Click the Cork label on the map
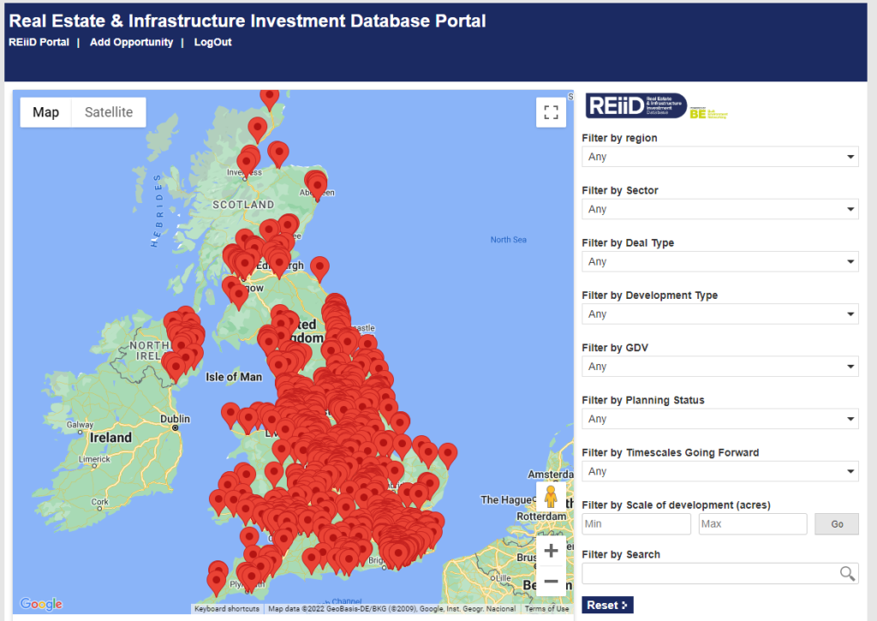The image size is (877, 621). [x=100, y=502]
